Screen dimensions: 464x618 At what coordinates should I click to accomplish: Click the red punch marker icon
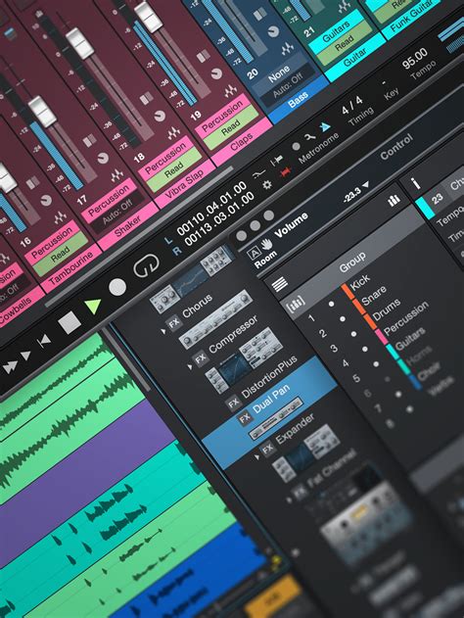tap(285, 171)
